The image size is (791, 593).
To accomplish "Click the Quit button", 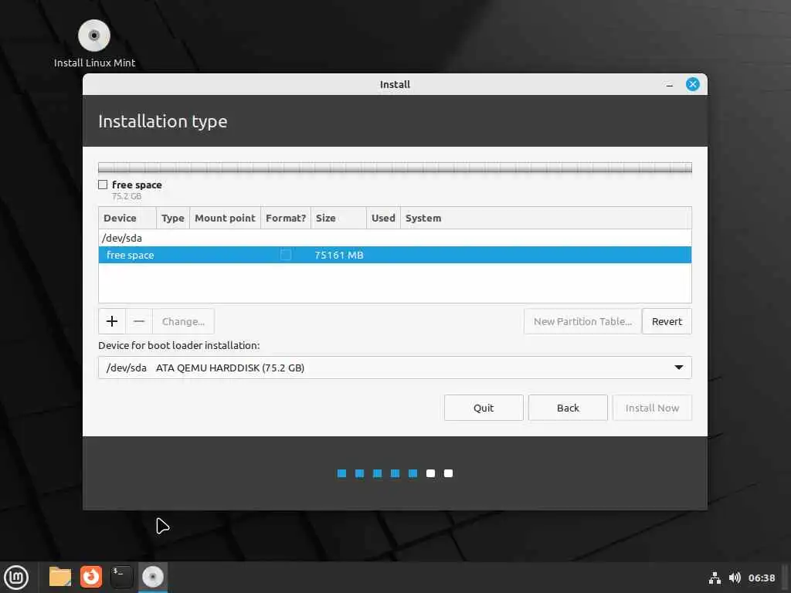I will 484,408.
